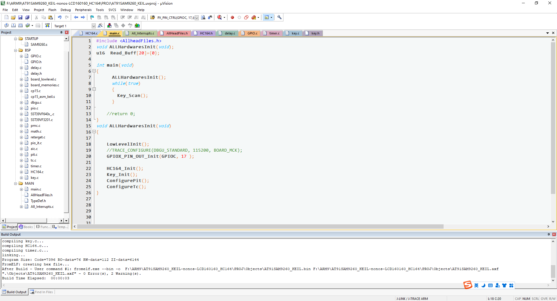Open Options for Target
Image resolution: width=557 pixels, height=301 pixels.
[100, 25]
